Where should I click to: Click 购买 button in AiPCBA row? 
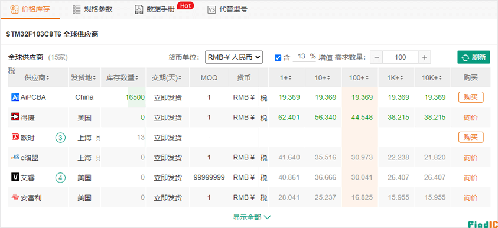click(x=471, y=97)
